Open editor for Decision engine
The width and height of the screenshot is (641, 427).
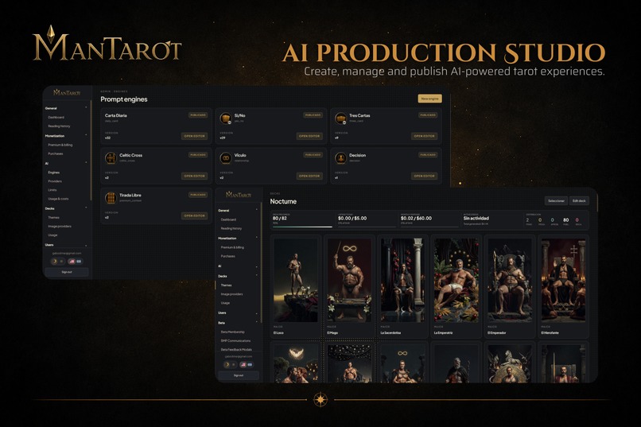[425, 176]
